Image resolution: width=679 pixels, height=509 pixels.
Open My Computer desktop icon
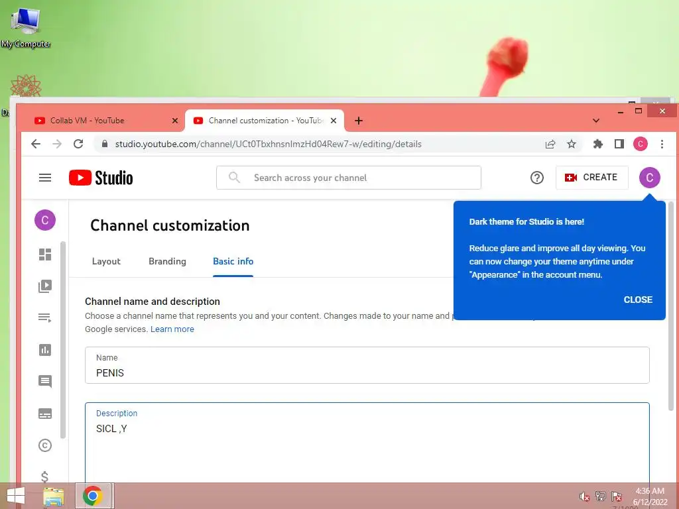tap(26, 27)
